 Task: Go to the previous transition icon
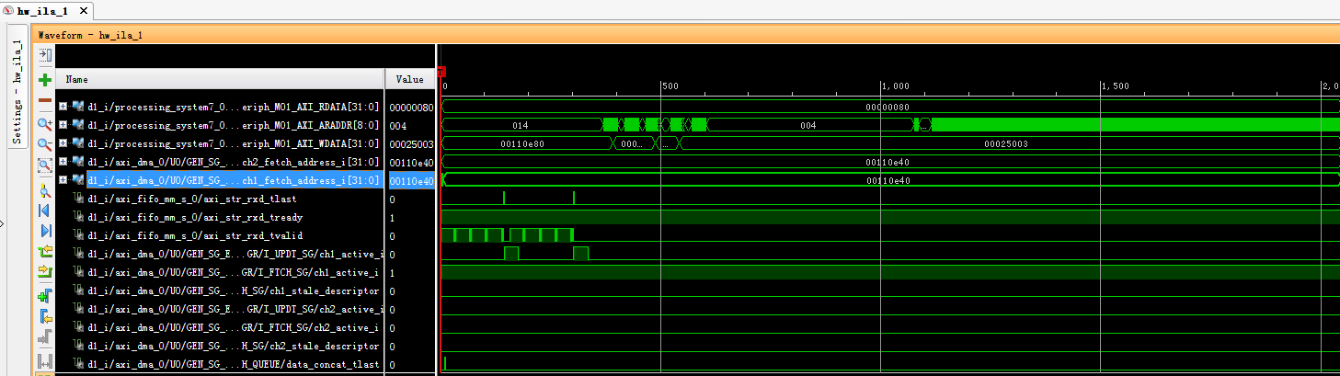pos(45,252)
